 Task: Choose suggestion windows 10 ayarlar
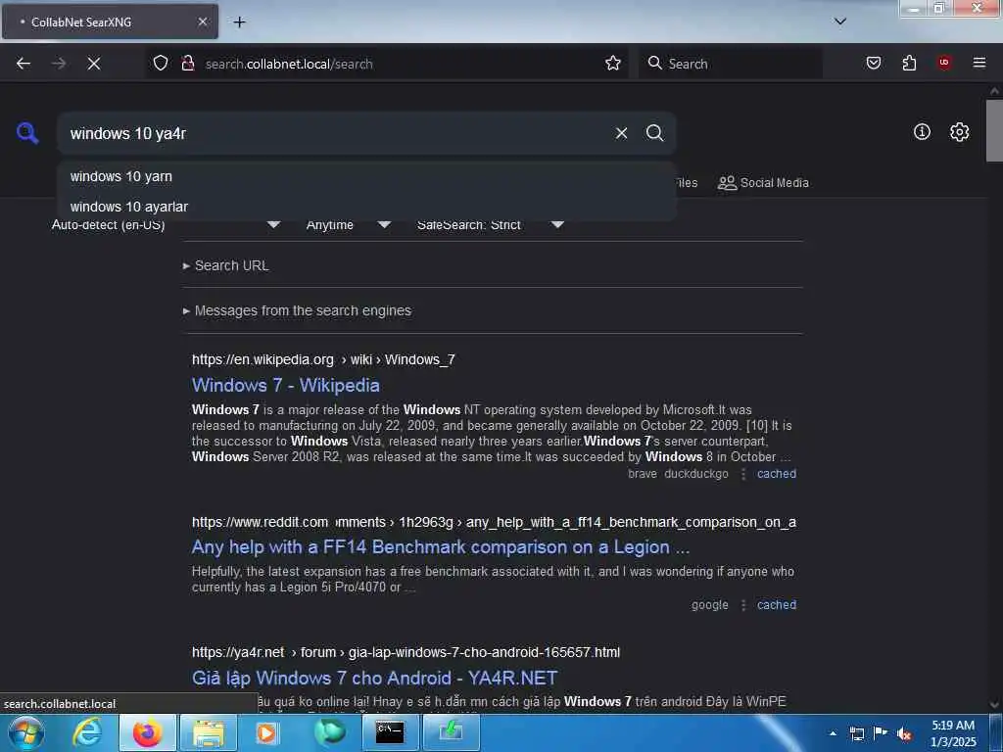[366, 208]
